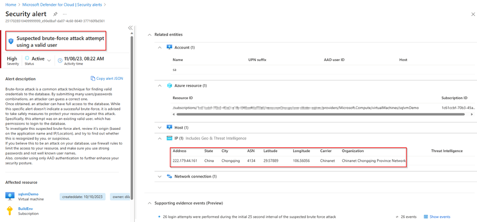Open the Active status dropdown
The image size is (477, 222).
(49, 61)
